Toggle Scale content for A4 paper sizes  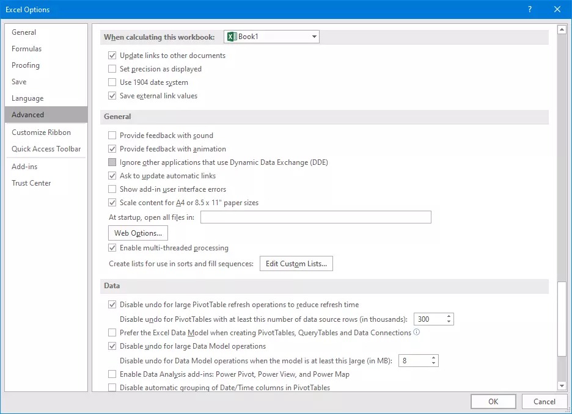click(x=112, y=203)
